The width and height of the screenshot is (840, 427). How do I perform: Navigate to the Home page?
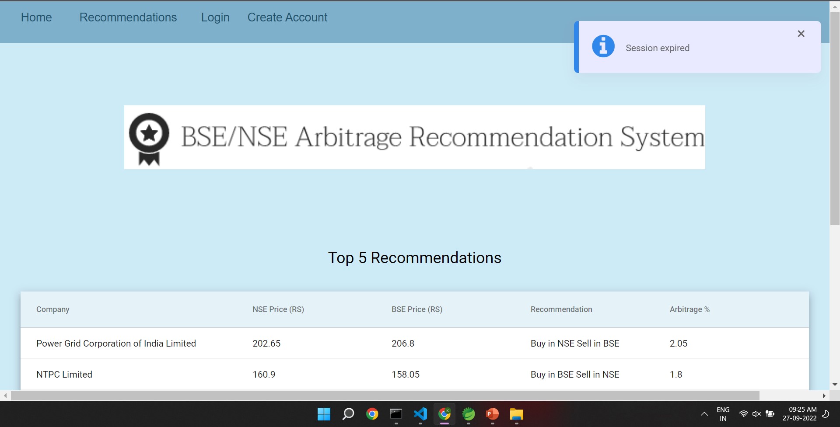pos(36,17)
